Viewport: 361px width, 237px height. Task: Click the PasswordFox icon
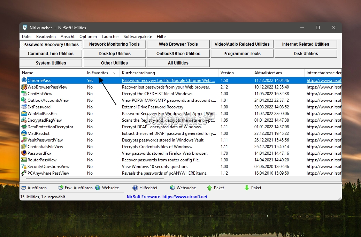[x=24, y=153]
